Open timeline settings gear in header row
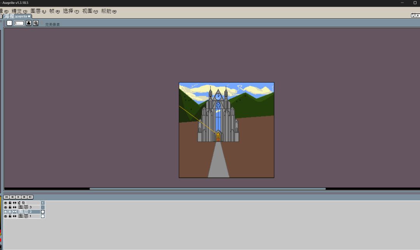The height and width of the screenshot is (250, 420). pos(19,203)
